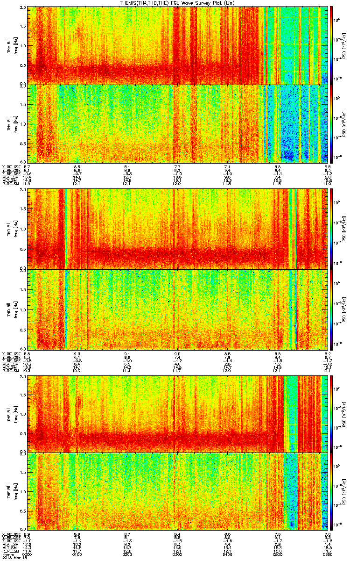Click the color bar beside THE B-perpendicular panel
Screen dimensions: 350x561
(331, 414)
